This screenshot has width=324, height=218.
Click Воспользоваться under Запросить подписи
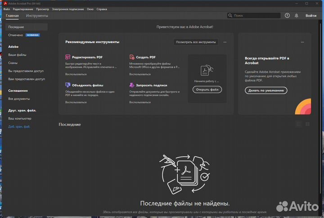(x=140, y=102)
